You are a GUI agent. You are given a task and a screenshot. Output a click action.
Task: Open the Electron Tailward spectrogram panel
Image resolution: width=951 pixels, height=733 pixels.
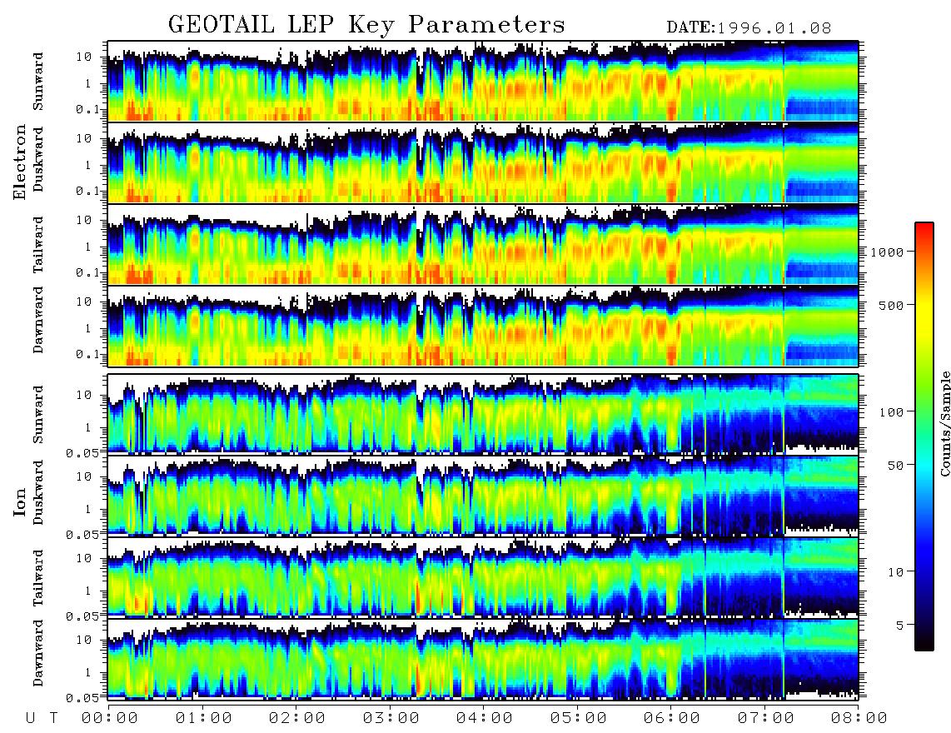coord(483,245)
